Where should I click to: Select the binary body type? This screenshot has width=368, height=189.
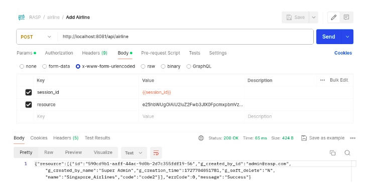[x=163, y=66]
